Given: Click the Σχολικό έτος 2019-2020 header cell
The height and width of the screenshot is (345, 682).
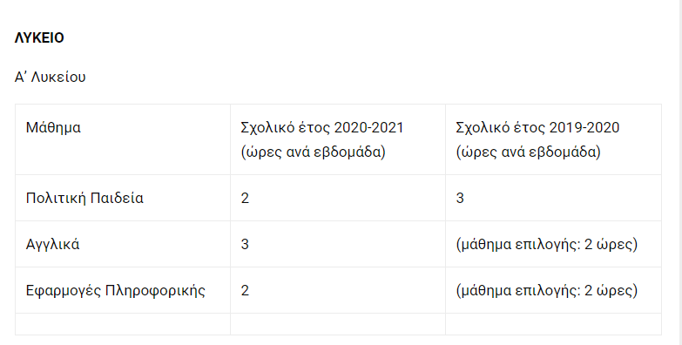Looking at the screenshot, I should point(553,139).
